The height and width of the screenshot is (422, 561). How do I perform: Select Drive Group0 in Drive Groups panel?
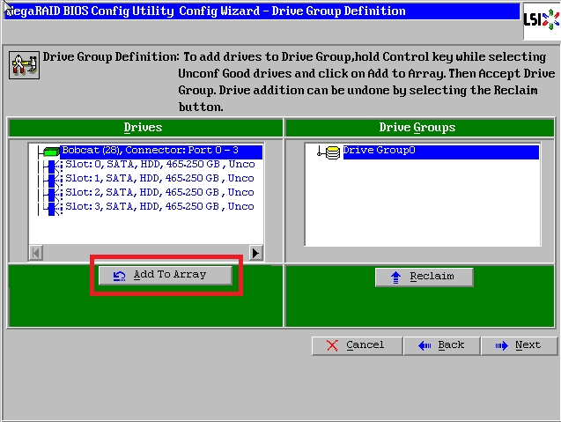click(x=379, y=152)
